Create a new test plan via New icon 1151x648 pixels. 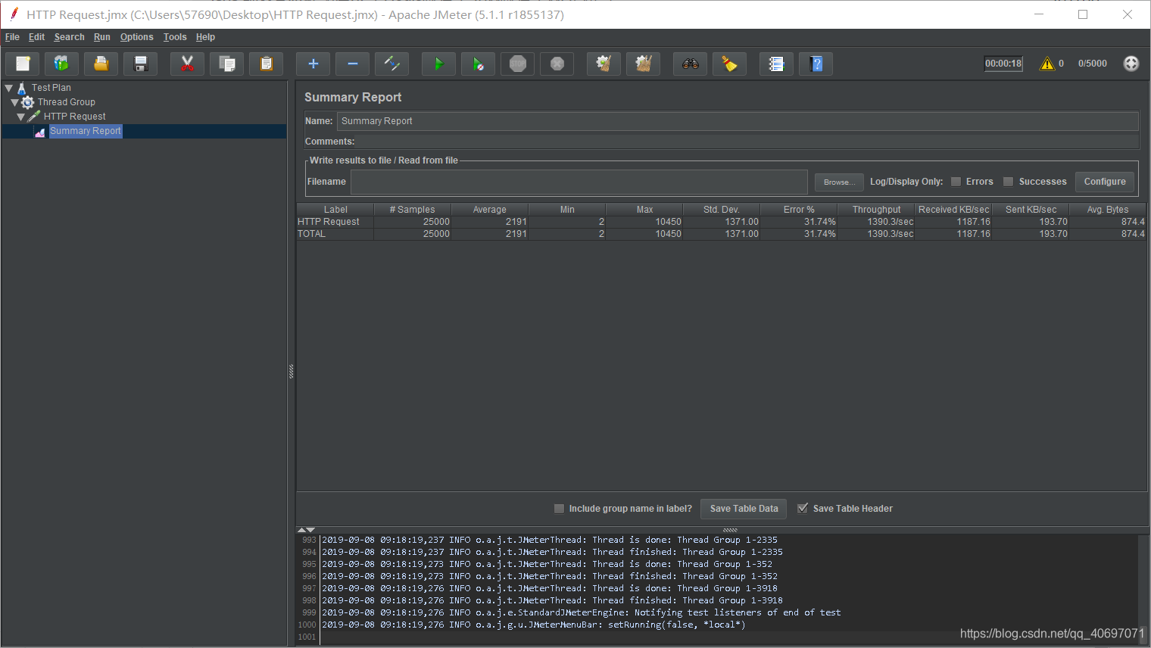coord(23,64)
